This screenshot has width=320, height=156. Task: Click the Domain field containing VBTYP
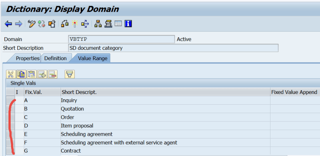click(121, 39)
